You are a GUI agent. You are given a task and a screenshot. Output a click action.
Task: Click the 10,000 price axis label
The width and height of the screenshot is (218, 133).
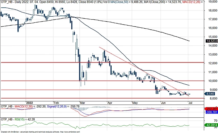[213, 81]
